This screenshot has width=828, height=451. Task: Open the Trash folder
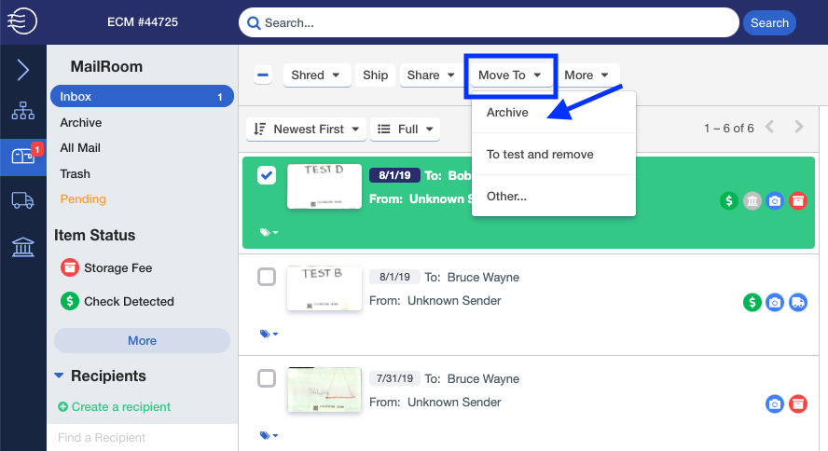point(75,173)
